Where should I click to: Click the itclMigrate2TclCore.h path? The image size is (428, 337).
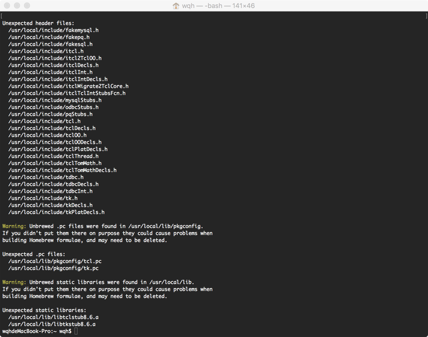68,86
